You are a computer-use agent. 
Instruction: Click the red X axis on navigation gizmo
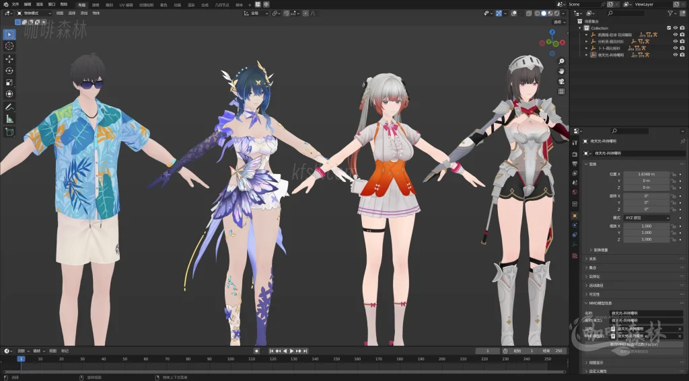[563, 42]
